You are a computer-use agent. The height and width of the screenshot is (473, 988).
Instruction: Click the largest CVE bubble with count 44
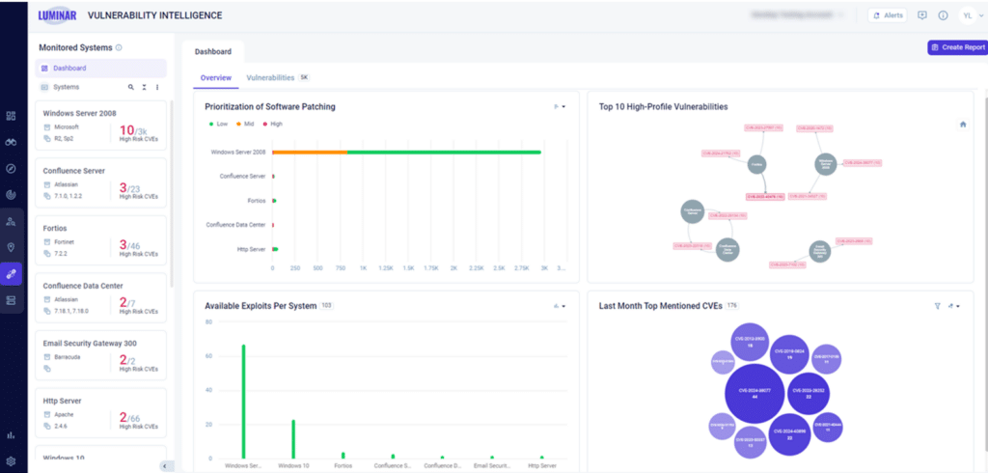pyautogui.click(x=755, y=394)
